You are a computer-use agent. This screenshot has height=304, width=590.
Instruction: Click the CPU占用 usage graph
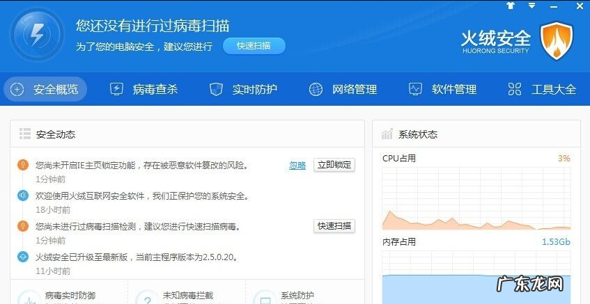(476, 198)
